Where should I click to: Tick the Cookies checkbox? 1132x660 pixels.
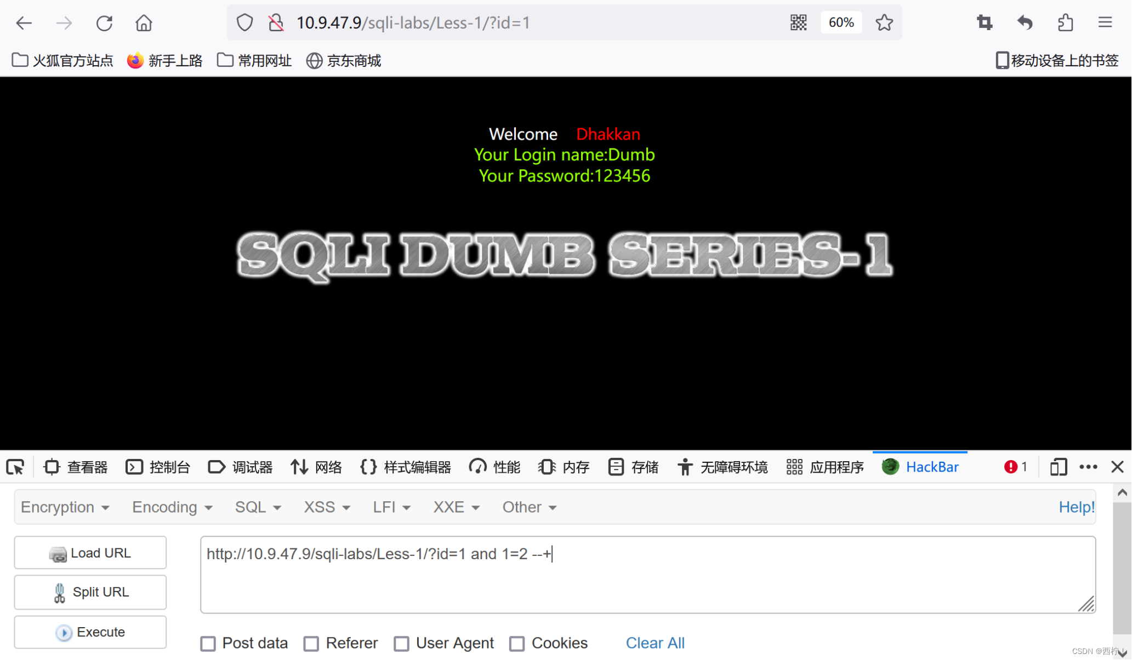(517, 644)
